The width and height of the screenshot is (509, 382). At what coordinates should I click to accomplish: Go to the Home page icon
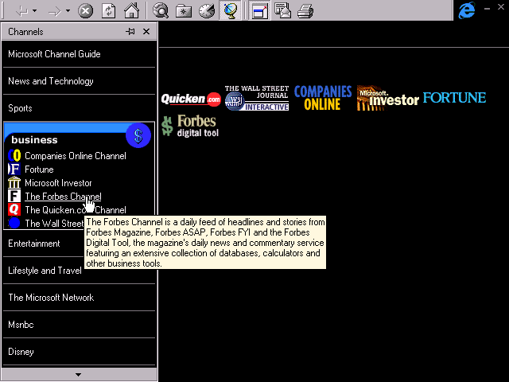tap(131, 11)
